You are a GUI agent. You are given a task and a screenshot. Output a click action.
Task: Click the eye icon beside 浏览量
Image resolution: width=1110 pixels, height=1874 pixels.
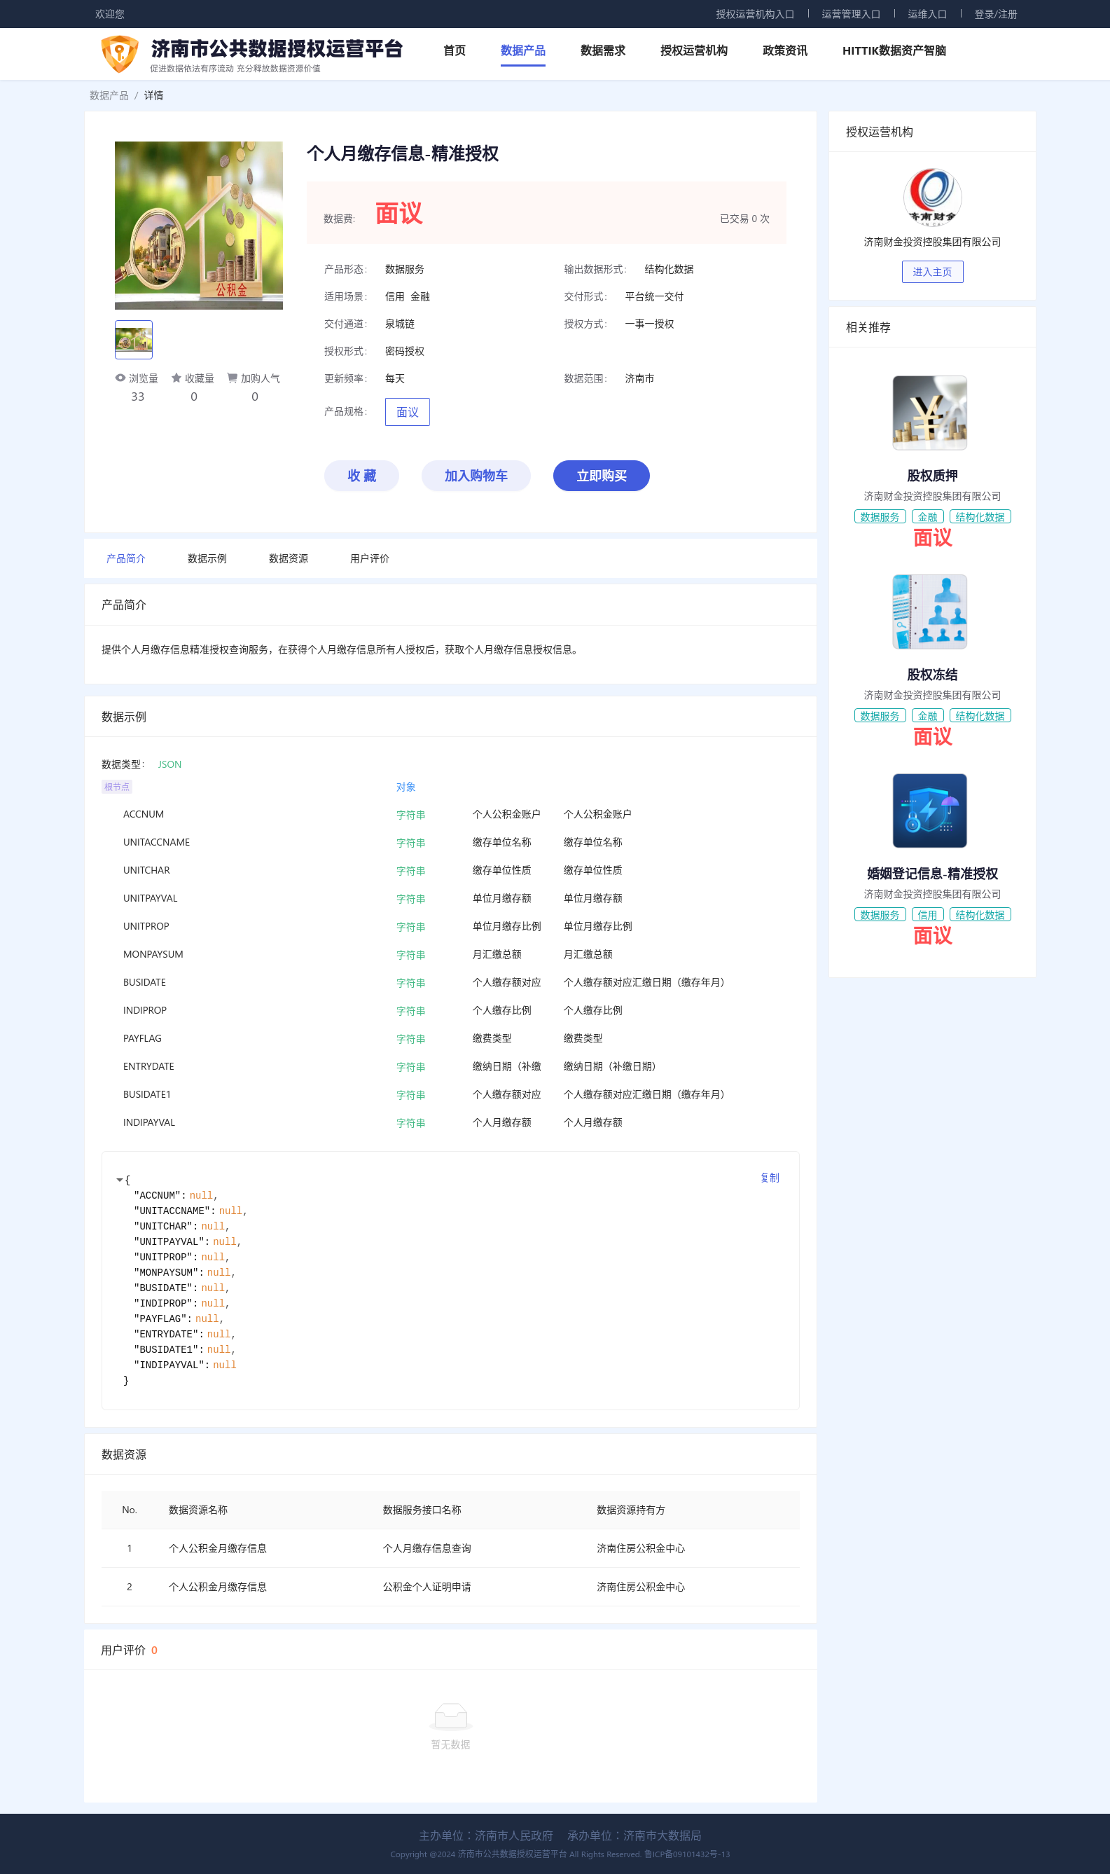pos(120,378)
